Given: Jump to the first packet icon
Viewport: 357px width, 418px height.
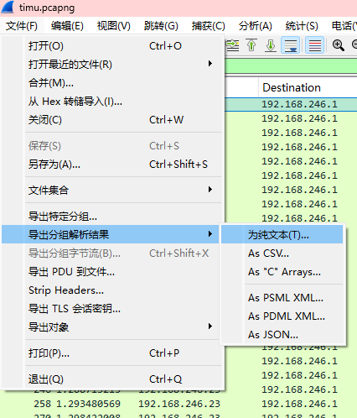Looking at the screenshot, I should pyautogui.click(x=251, y=45).
